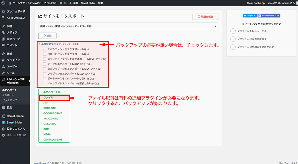Toggle 'メディアライブラリをエクスポートしない' checkbox
Image resolution: width=298 pixels, height=164 pixels.
tap(44, 59)
